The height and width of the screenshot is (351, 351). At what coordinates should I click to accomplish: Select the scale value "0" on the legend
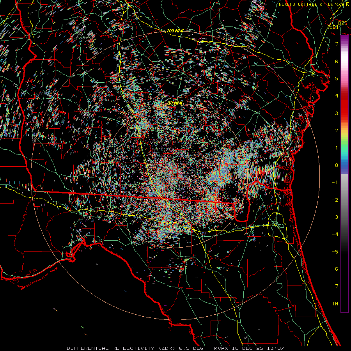337,165
